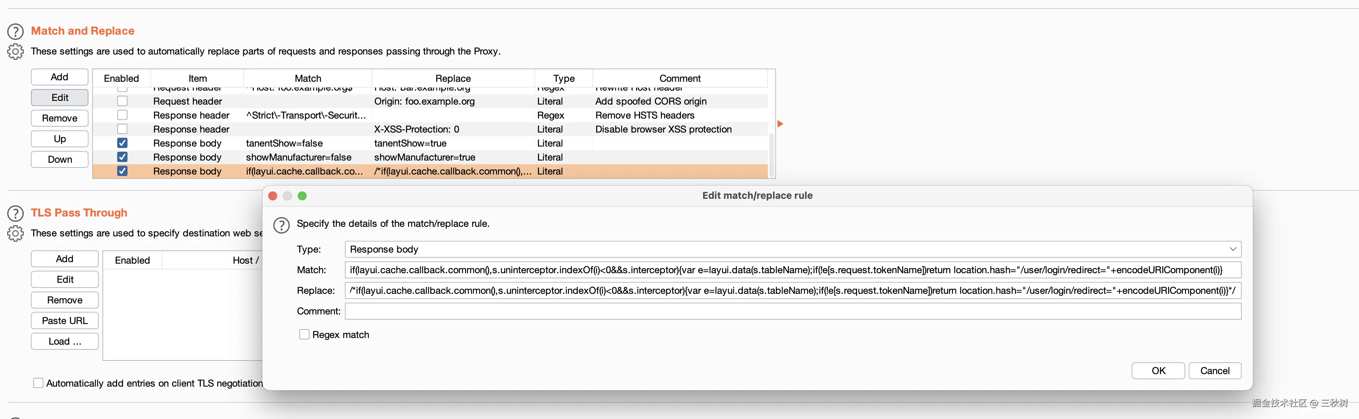
Task: Uncheck the tanentShow=false rule
Action: 122,143
